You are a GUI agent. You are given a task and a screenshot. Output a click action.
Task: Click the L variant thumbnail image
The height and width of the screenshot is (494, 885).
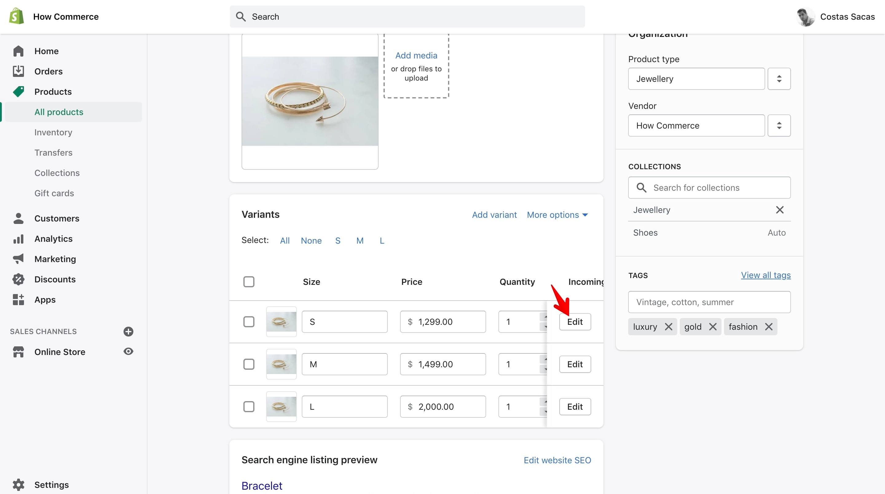[x=281, y=407]
